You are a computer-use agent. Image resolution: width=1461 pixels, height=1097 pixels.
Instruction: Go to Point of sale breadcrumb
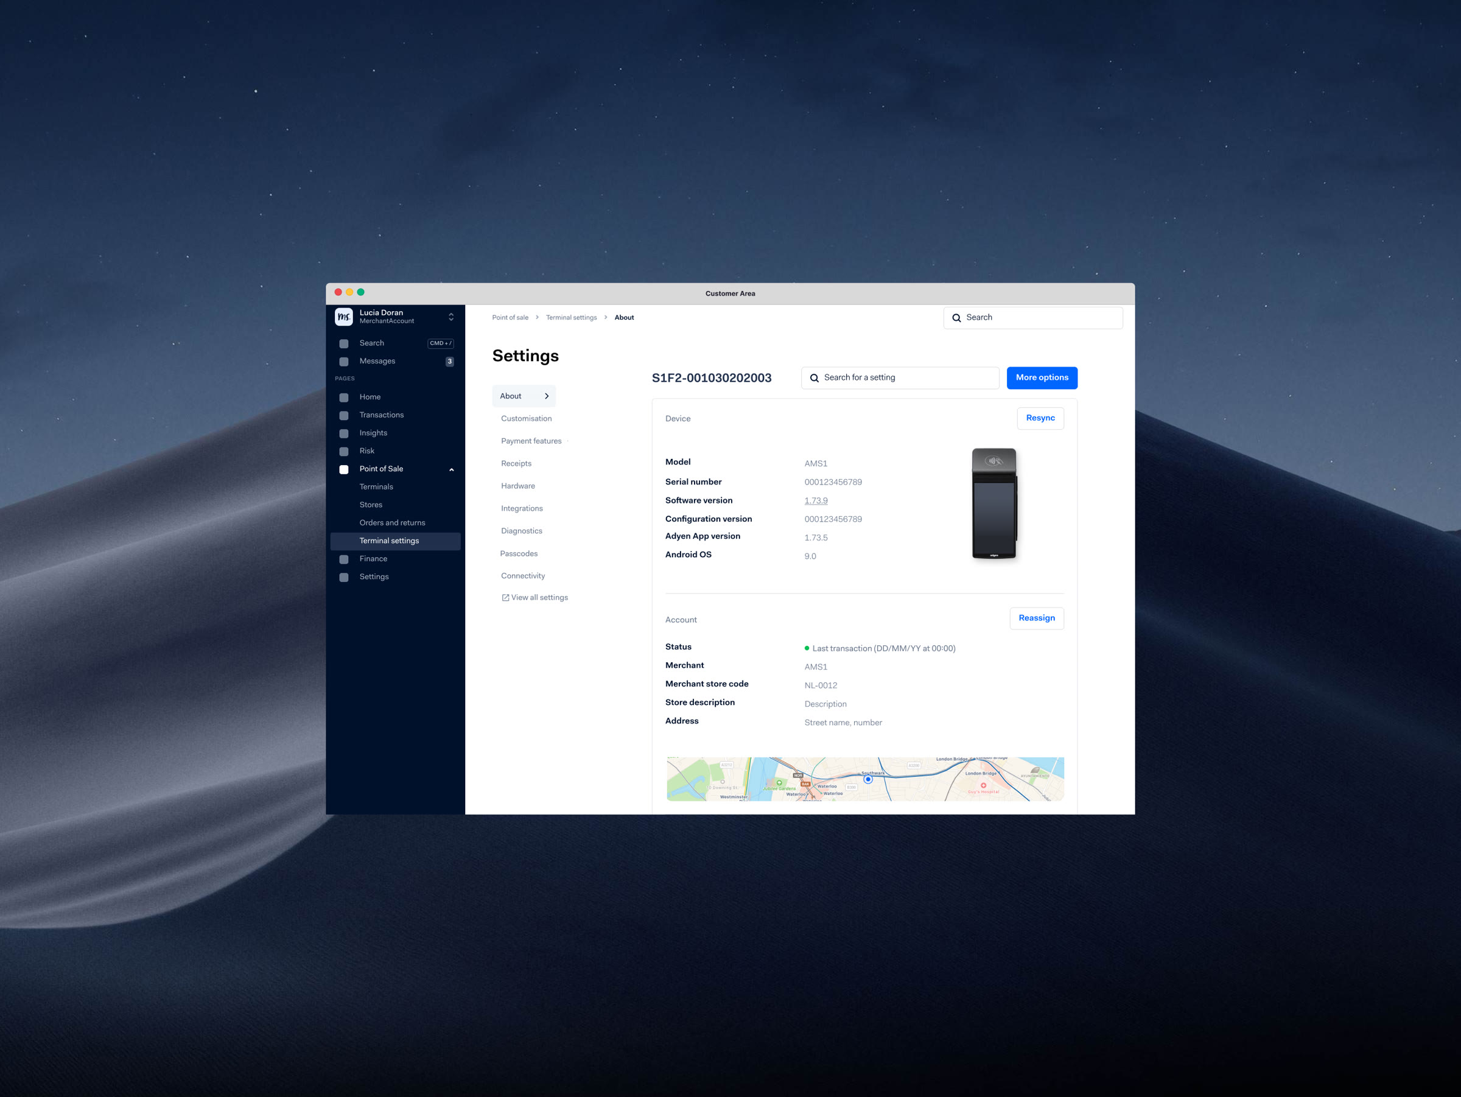tap(510, 318)
